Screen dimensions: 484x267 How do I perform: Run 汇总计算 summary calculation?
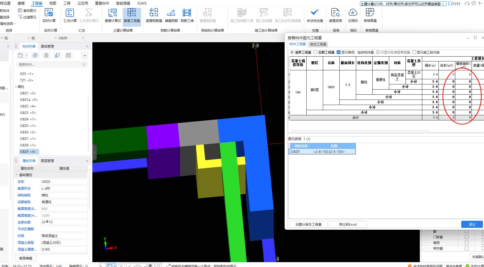[70, 15]
